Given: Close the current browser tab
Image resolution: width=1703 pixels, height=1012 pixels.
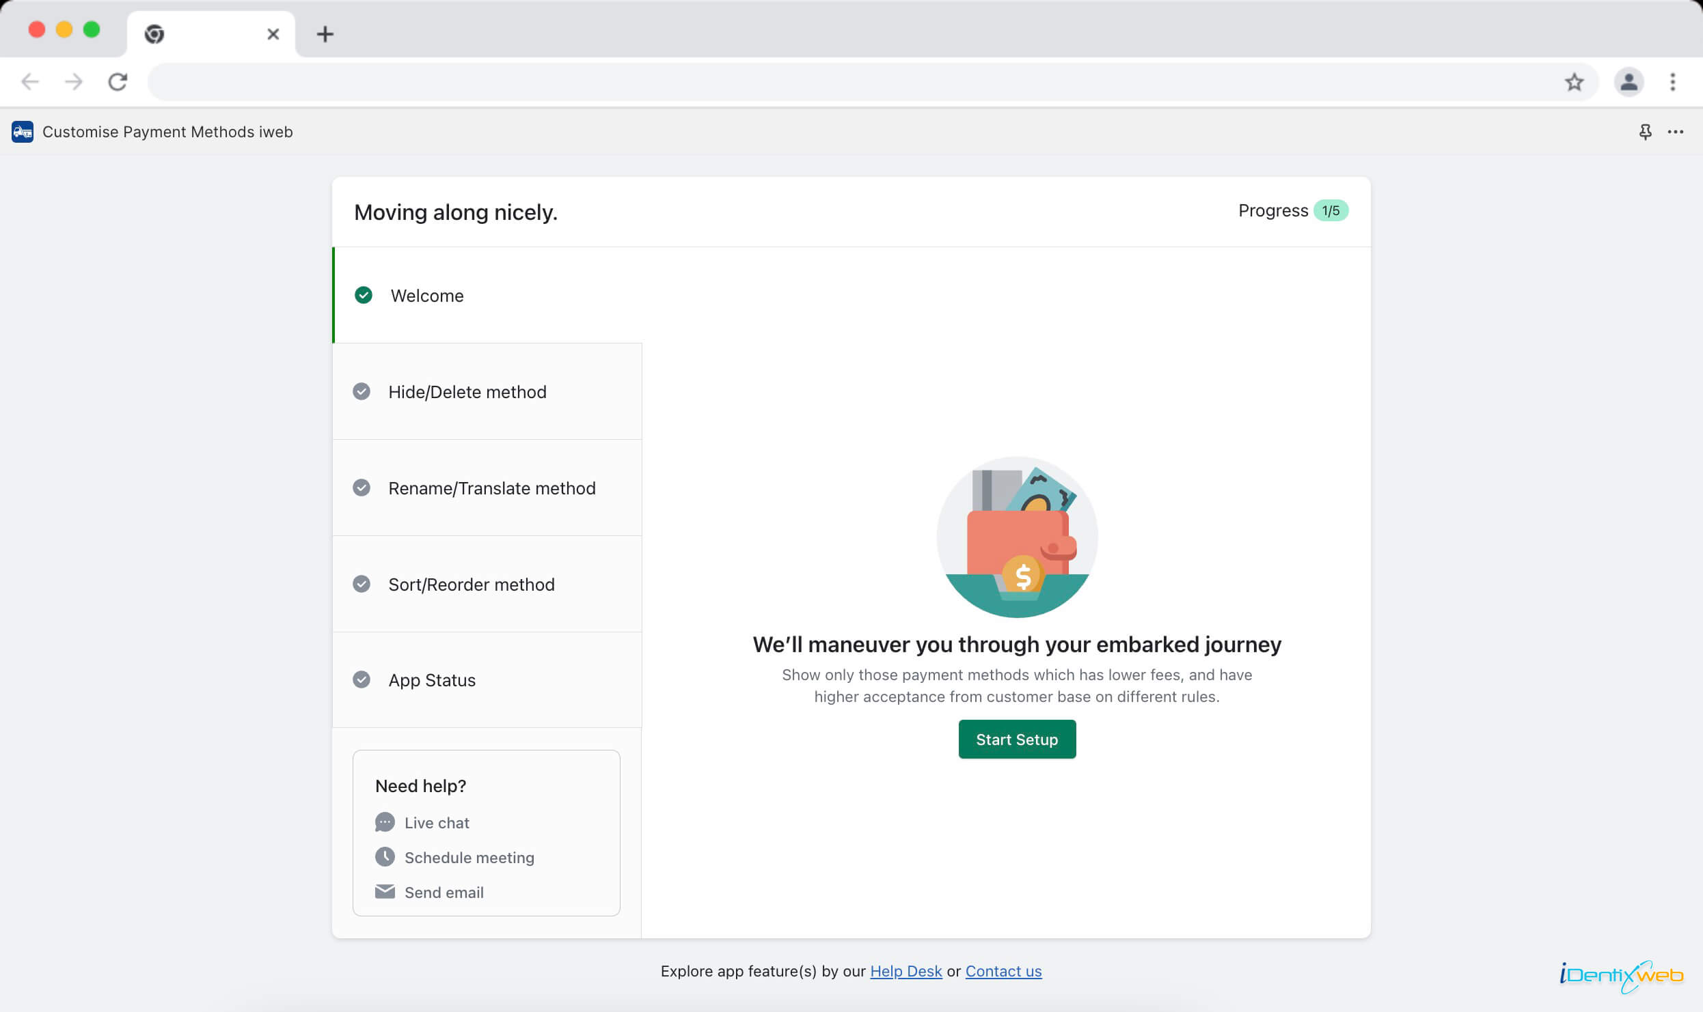Looking at the screenshot, I should click(273, 34).
